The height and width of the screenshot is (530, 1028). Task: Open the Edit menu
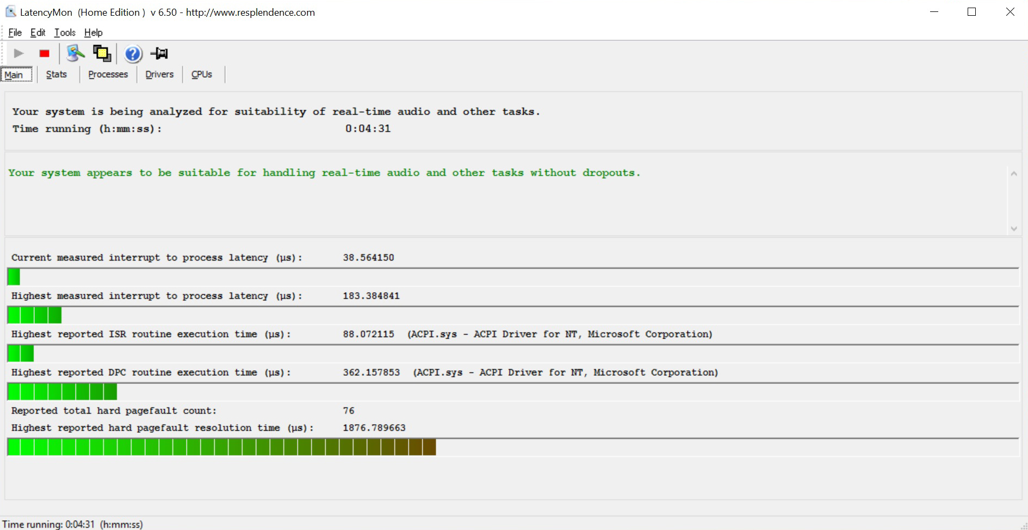point(38,33)
